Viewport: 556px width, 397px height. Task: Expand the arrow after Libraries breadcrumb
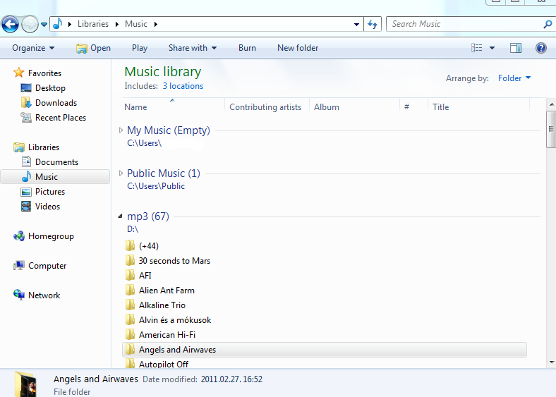[116, 24]
